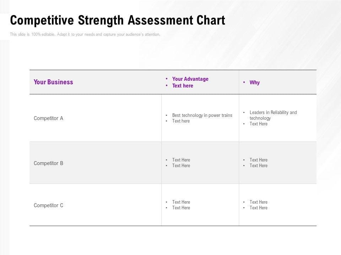Select the 'Why' column header
341x255 pixels.
pos(254,83)
